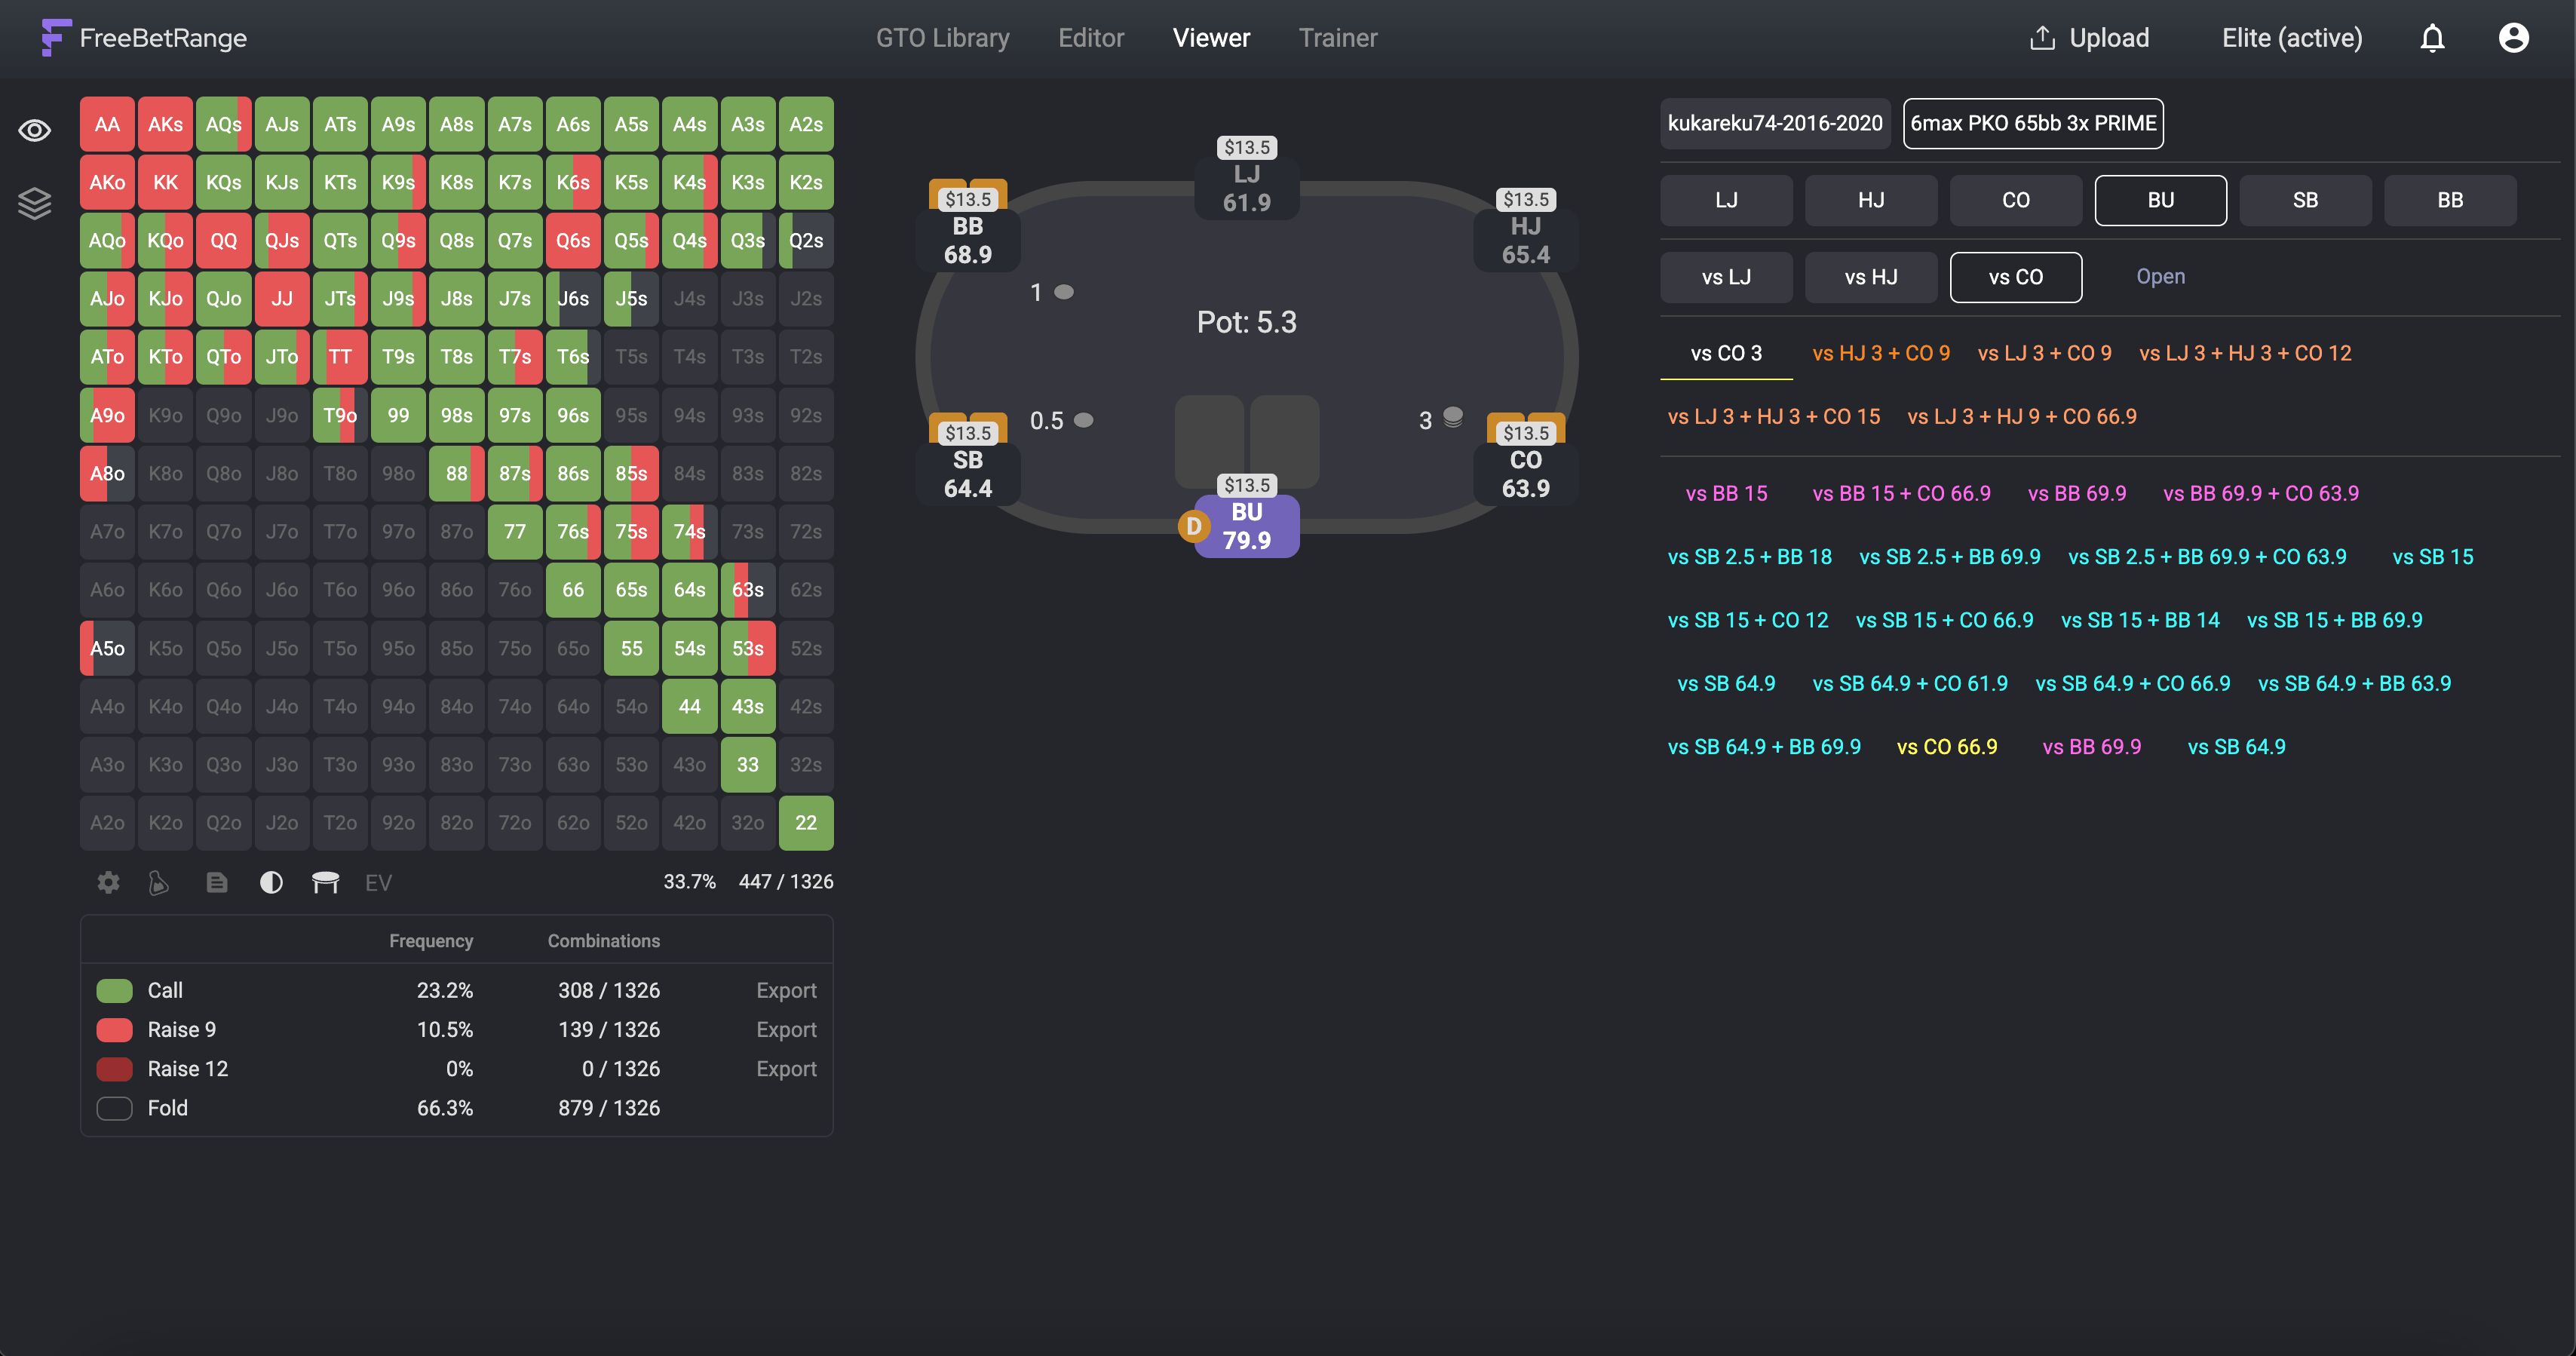This screenshot has width=2576, height=1356.
Task: Select the AKs hand cell in grid
Action: pos(165,124)
